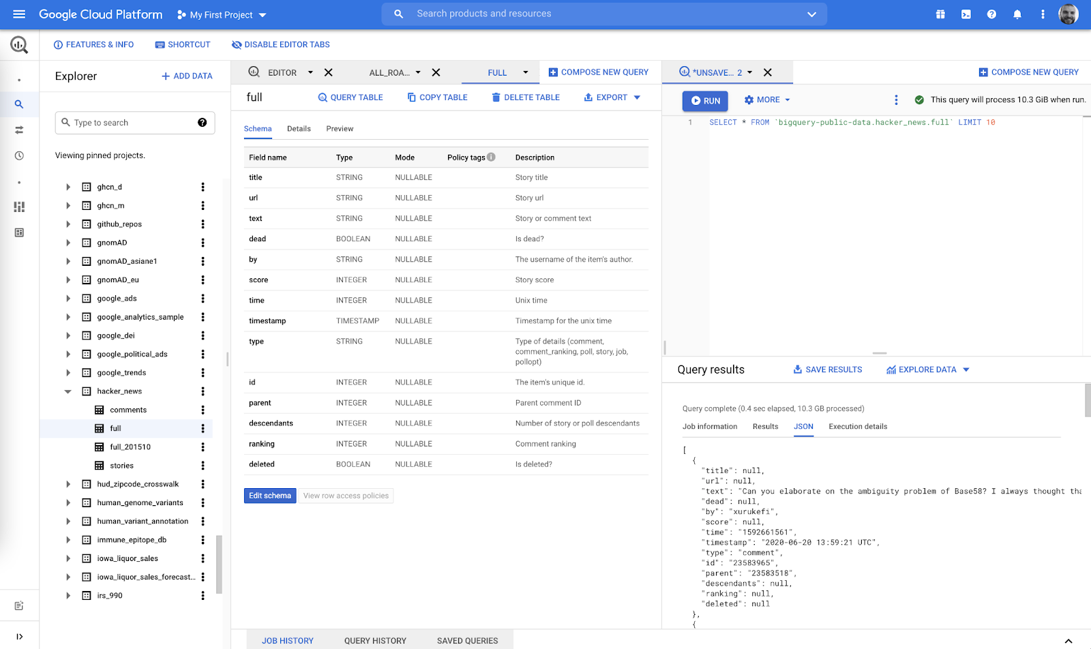1091x649 pixels.
Task: Open actions menu for the full table
Action: (x=203, y=428)
